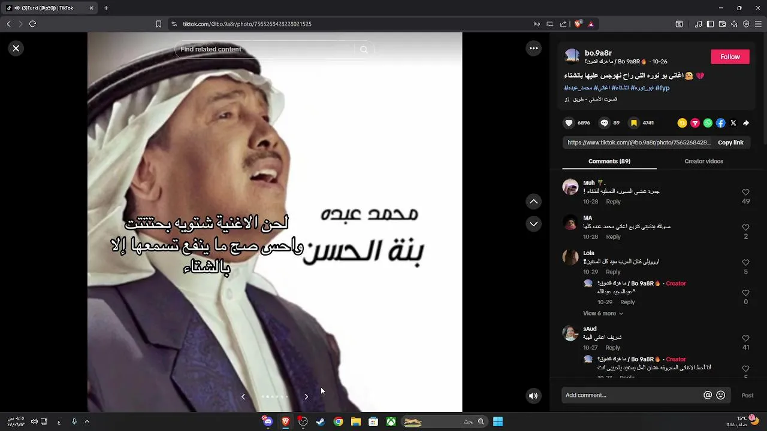The width and height of the screenshot is (767, 431).
Task: Follow the bo.9a8r account
Action: (x=730, y=57)
